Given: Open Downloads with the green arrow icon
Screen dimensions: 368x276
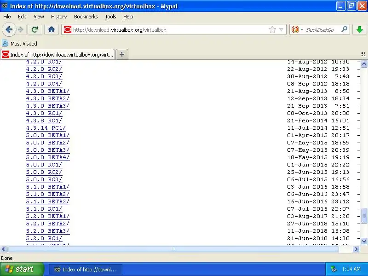Looking at the screenshot, I should pyautogui.click(x=360, y=29).
